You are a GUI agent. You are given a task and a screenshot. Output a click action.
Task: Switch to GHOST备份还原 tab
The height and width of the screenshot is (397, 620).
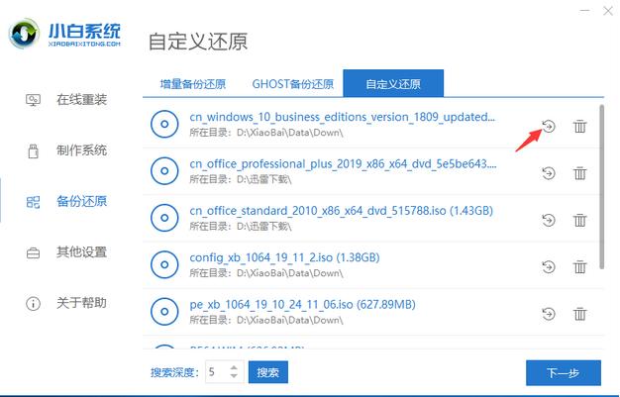[x=293, y=84]
